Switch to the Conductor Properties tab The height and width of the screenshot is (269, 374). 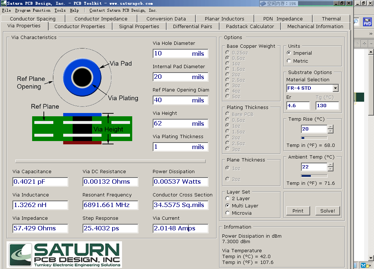point(80,26)
